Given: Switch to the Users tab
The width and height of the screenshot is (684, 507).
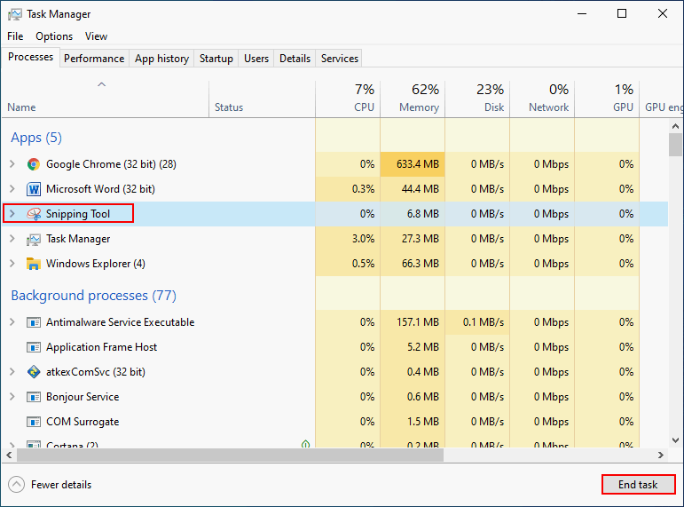Looking at the screenshot, I should 256,59.
